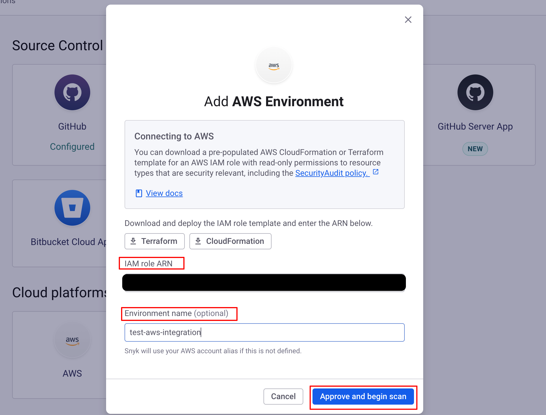Click the Environment name (optional) label

176,313
